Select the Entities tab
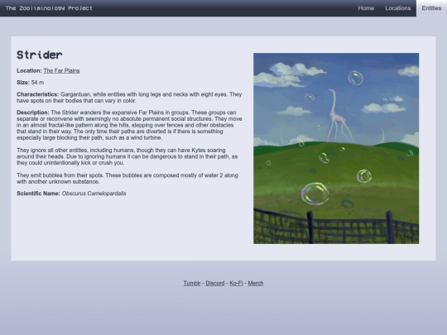Image resolution: width=447 pixels, height=335 pixels. (x=431, y=8)
